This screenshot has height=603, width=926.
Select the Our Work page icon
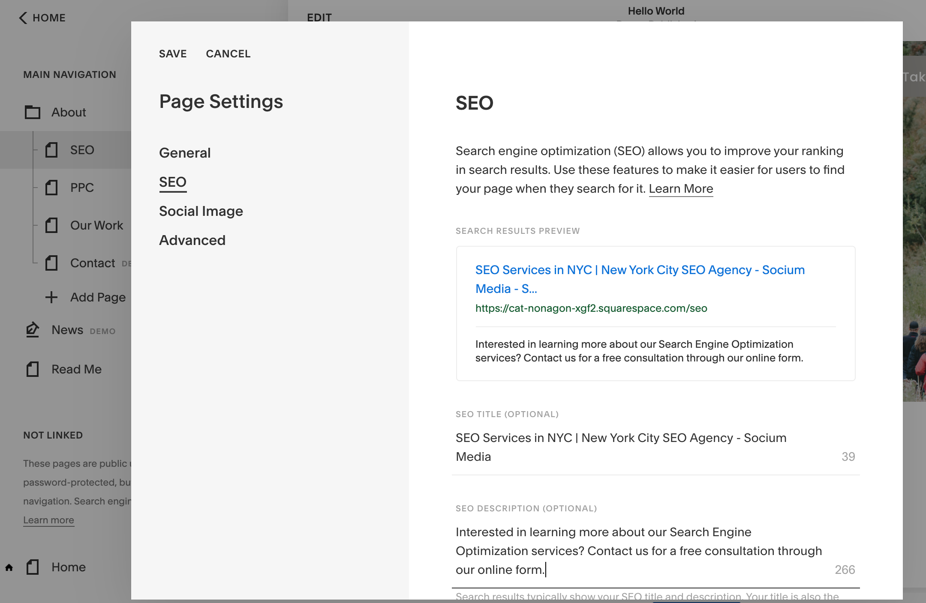pos(51,225)
